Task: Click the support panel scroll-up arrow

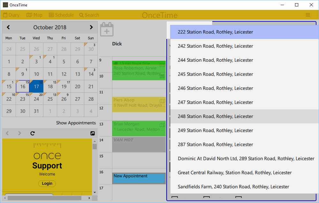Action: click(95, 141)
